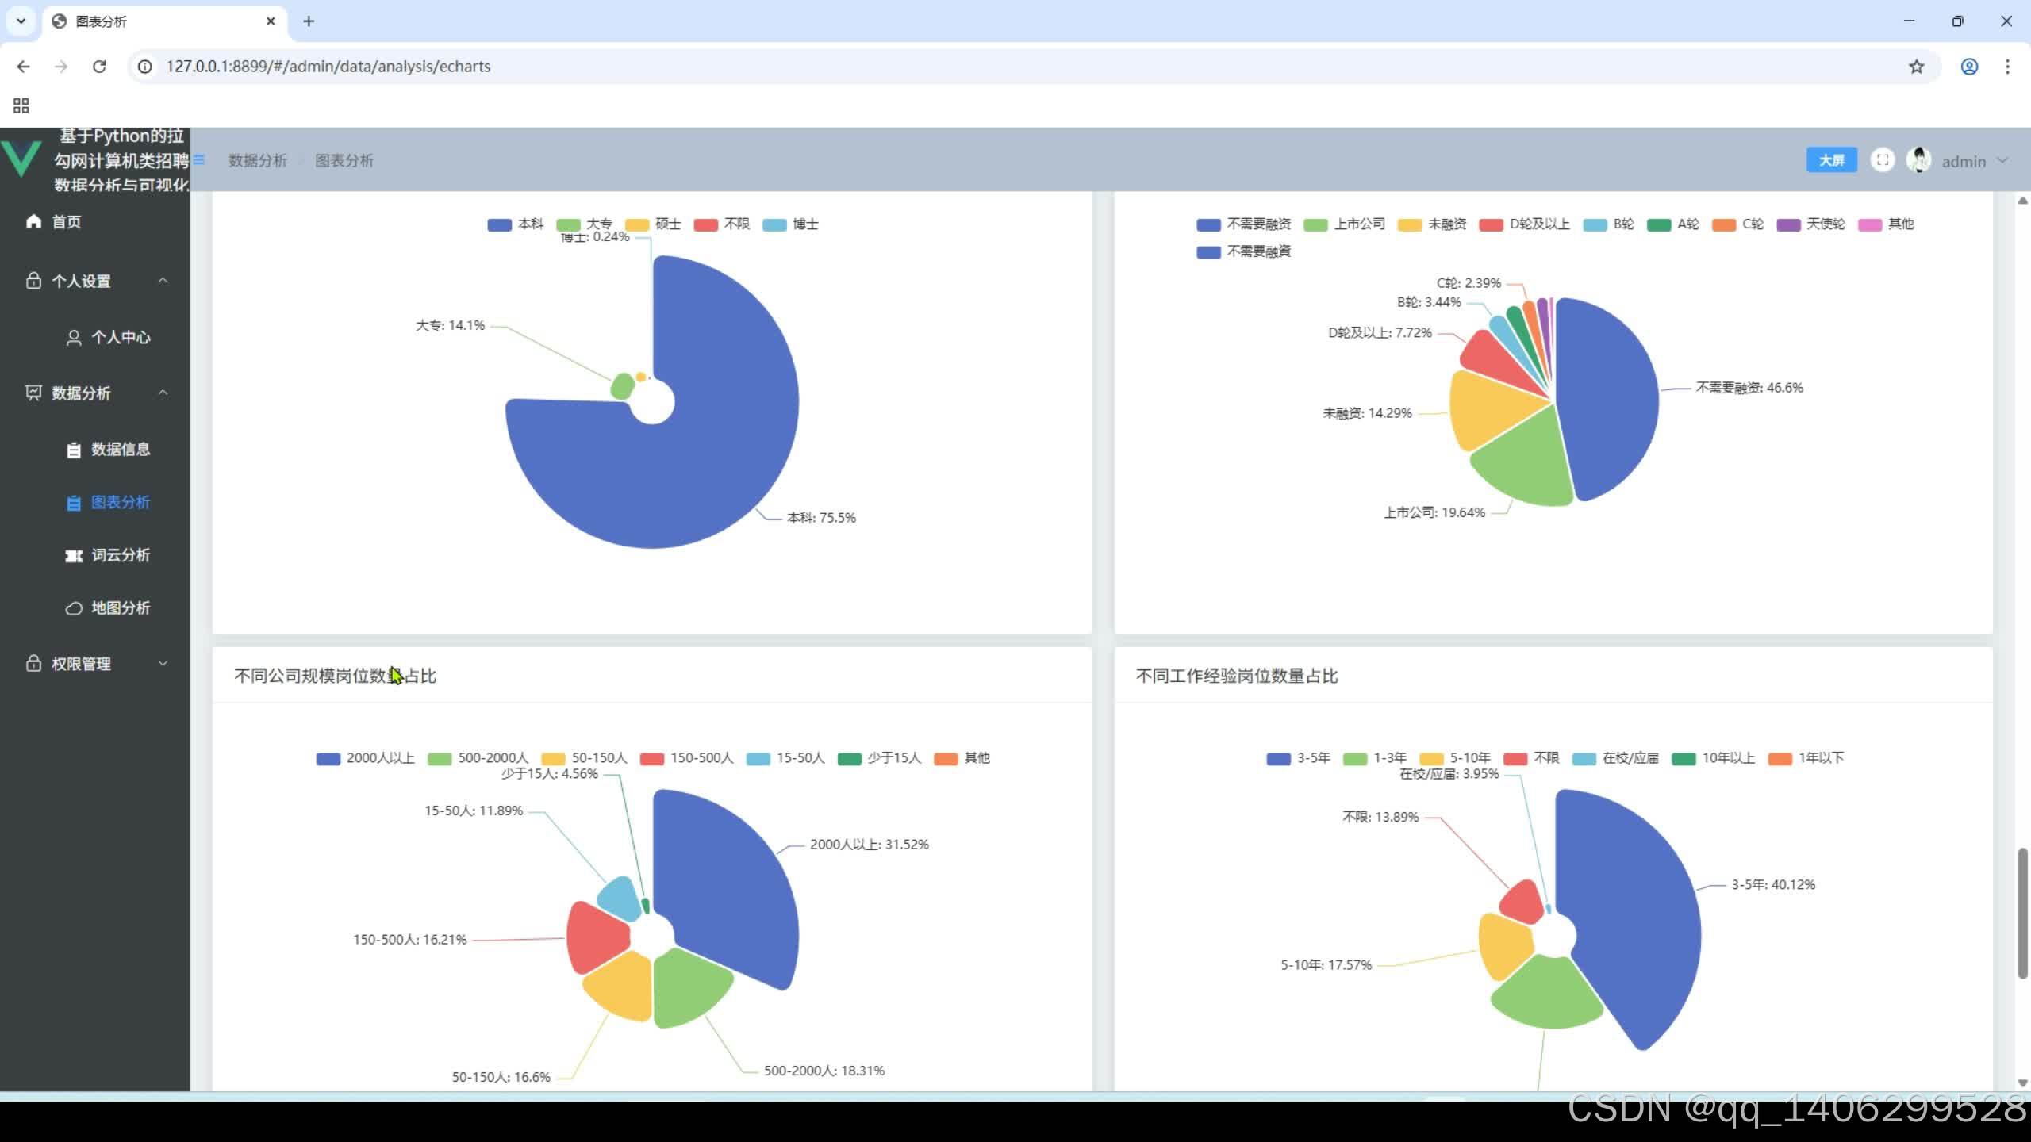
Task: Click the 图表分析 breadcrumb
Action: point(344,161)
